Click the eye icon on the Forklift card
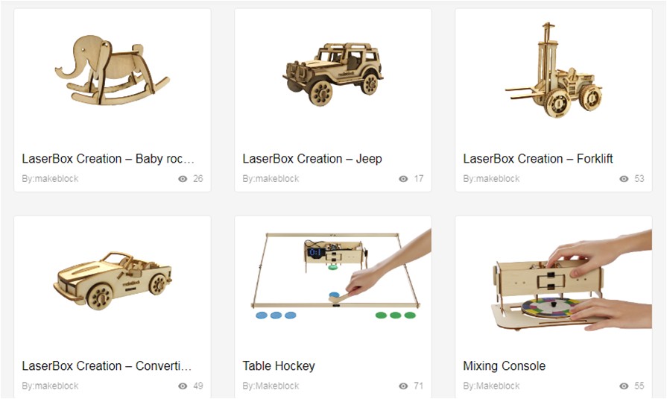The image size is (667, 399). [x=624, y=179]
